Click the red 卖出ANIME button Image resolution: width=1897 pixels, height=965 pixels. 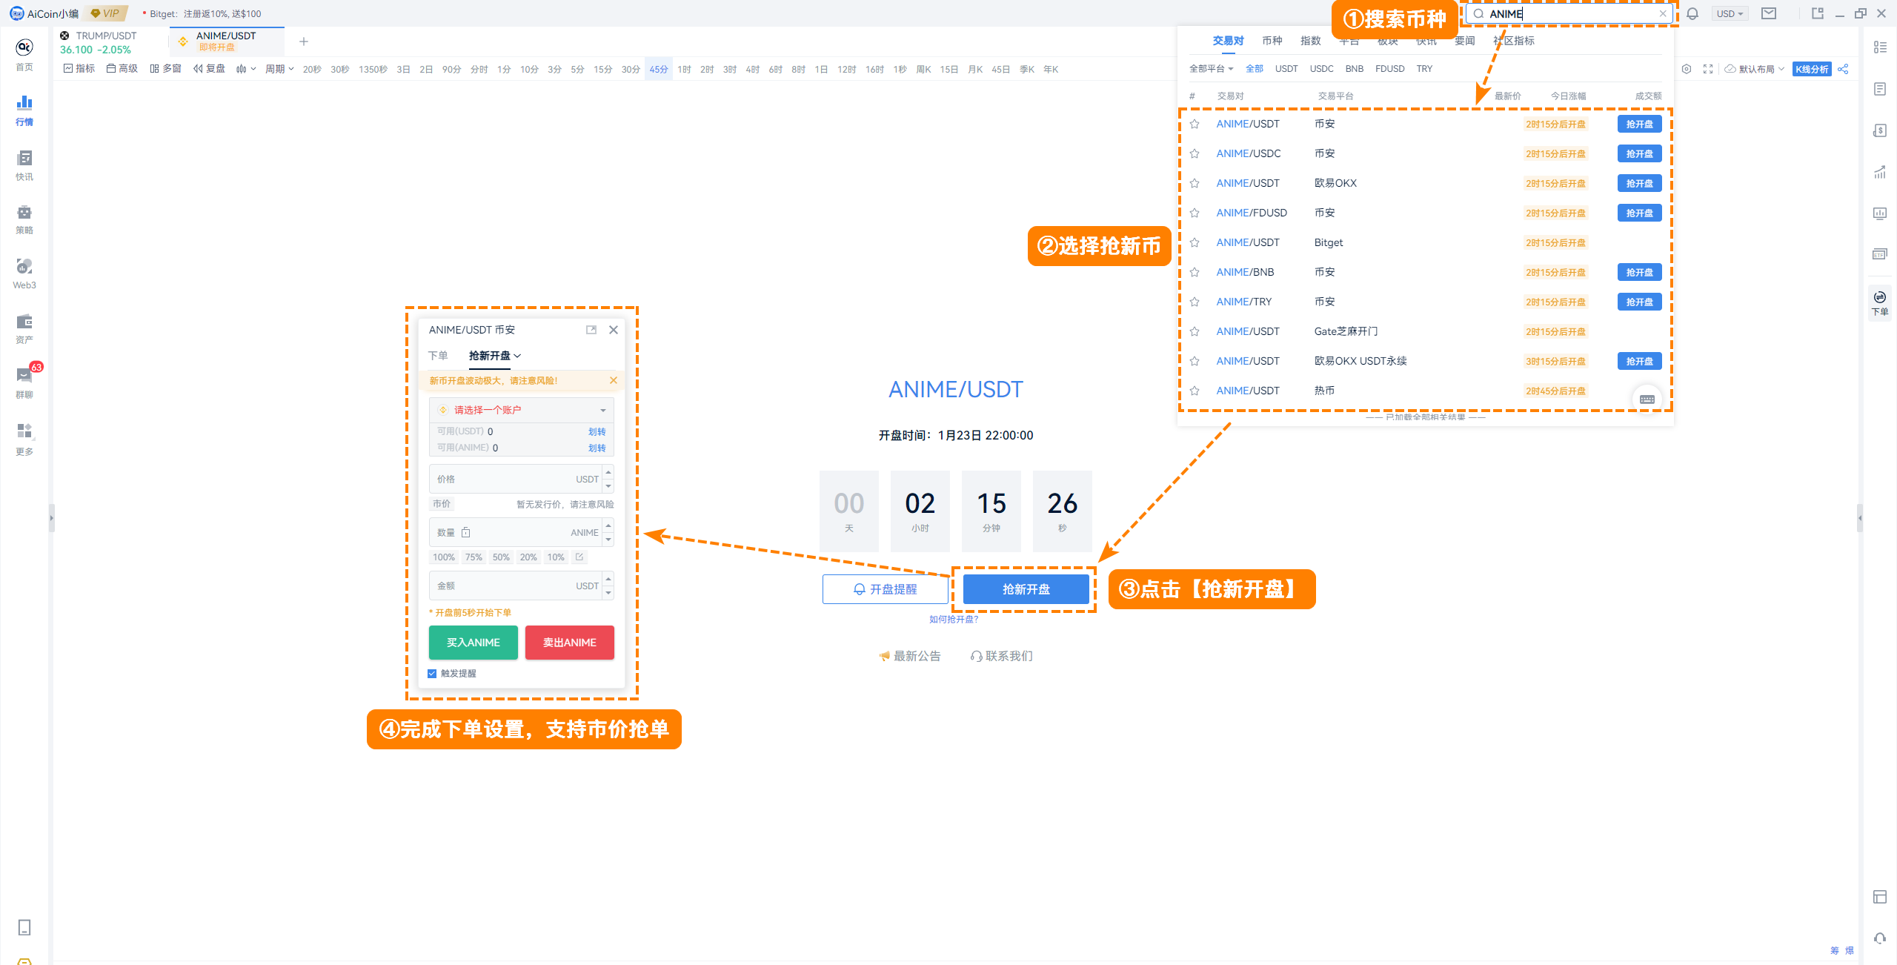[x=570, y=643]
